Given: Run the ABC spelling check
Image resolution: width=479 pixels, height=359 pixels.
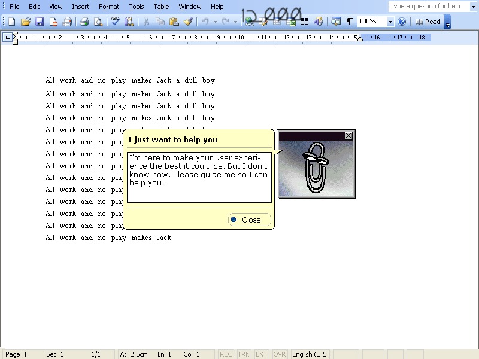Looking at the screenshot, I should [x=115, y=22].
